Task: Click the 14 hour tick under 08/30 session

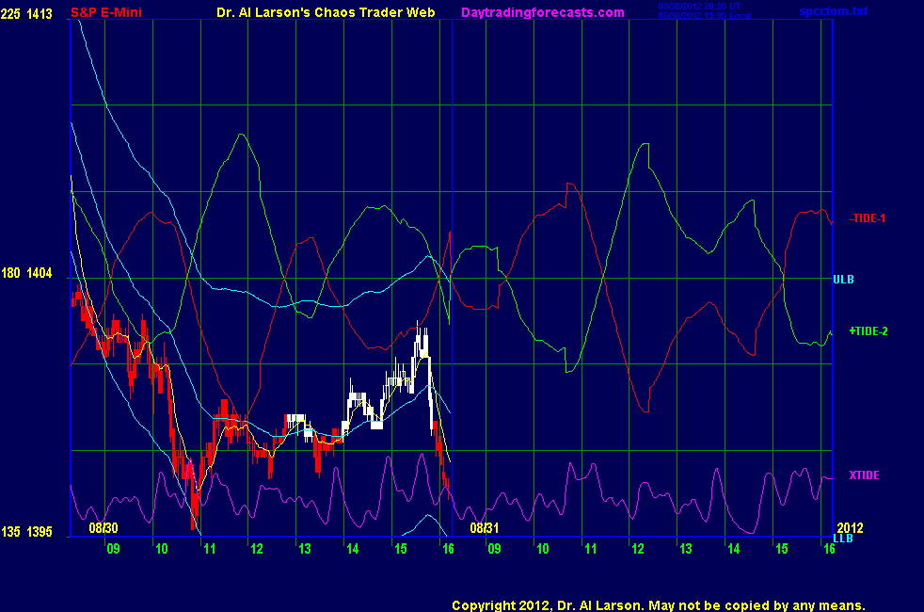Action: coord(352,549)
